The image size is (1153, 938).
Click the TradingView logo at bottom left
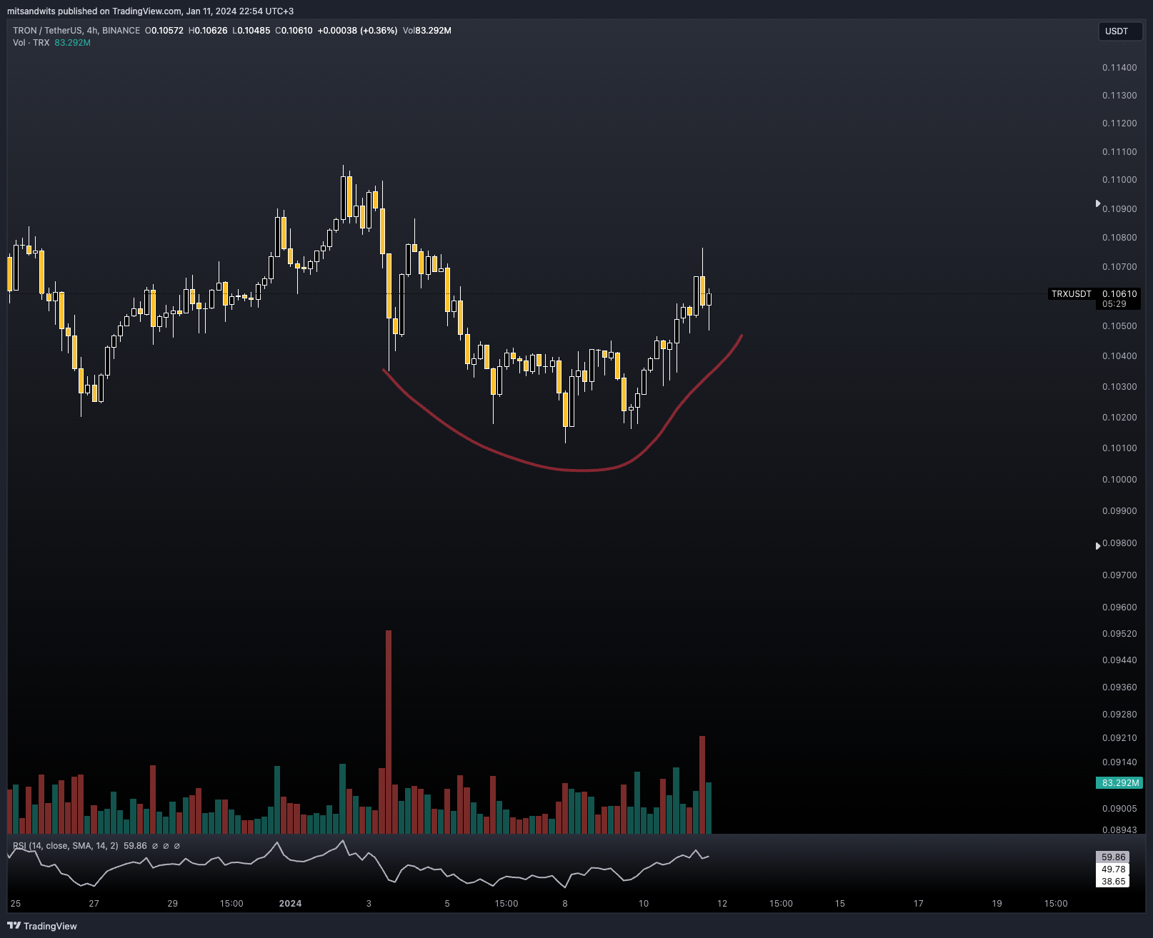pyautogui.click(x=42, y=926)
